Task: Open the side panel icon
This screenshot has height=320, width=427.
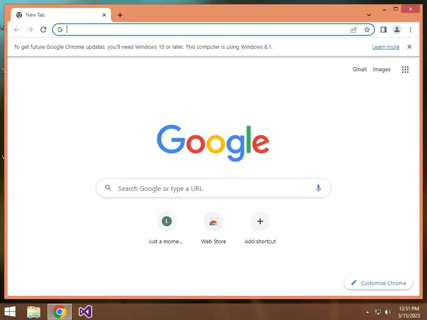Action: click(x=384, y=30)
